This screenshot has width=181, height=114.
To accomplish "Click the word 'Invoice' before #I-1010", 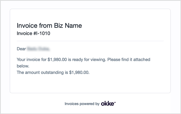I will pos(24,33).
